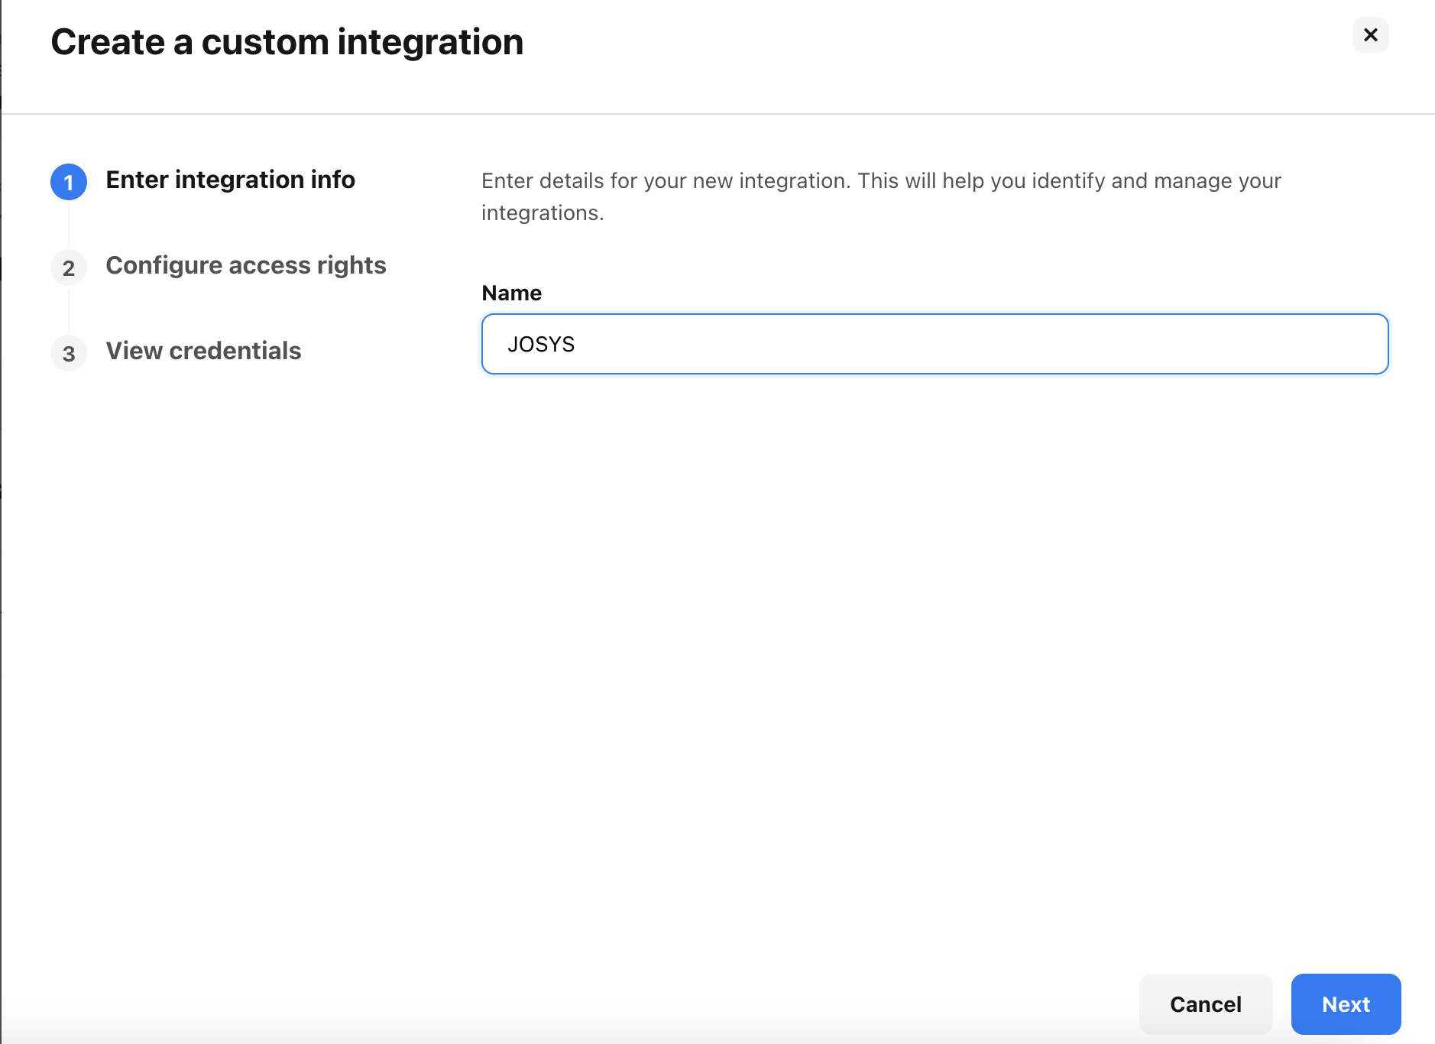The width and height of the screenshot is (1435, 1044).
Task: Click the integration details description text
Action: 880,181
